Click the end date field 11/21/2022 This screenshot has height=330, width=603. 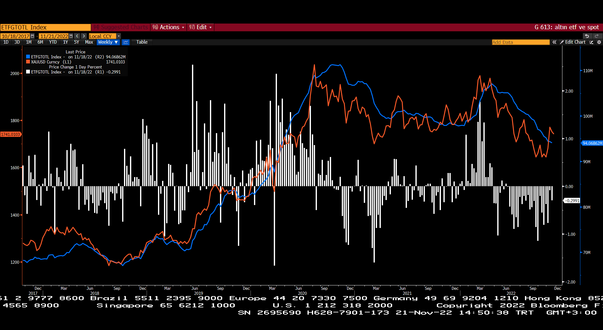(x=54, y=36)
